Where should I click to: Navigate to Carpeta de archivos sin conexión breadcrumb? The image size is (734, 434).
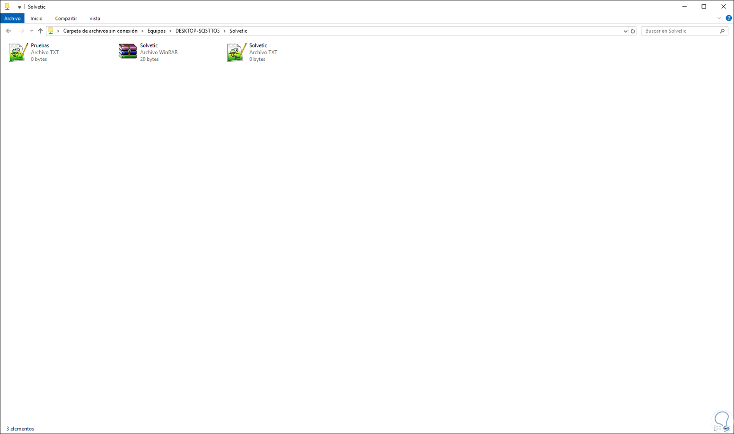click(101, 31)
